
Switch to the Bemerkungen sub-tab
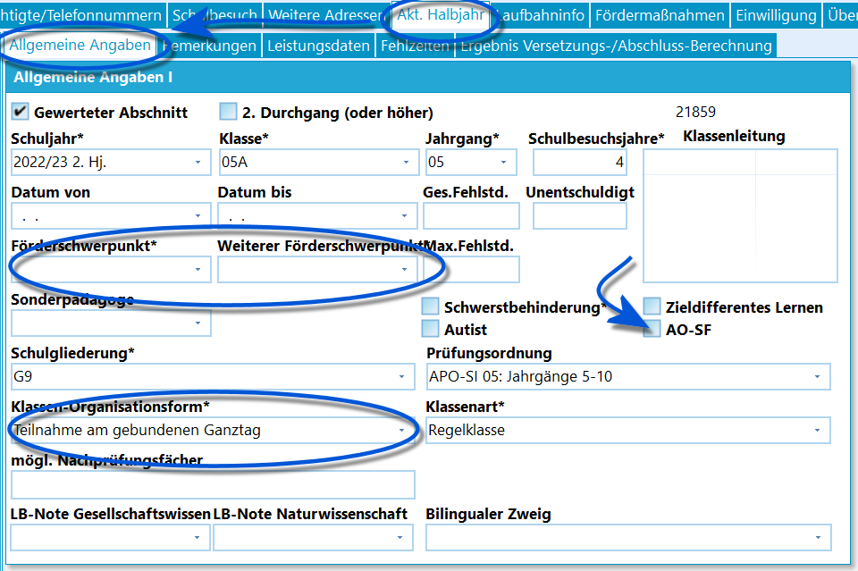coord(209,46)
